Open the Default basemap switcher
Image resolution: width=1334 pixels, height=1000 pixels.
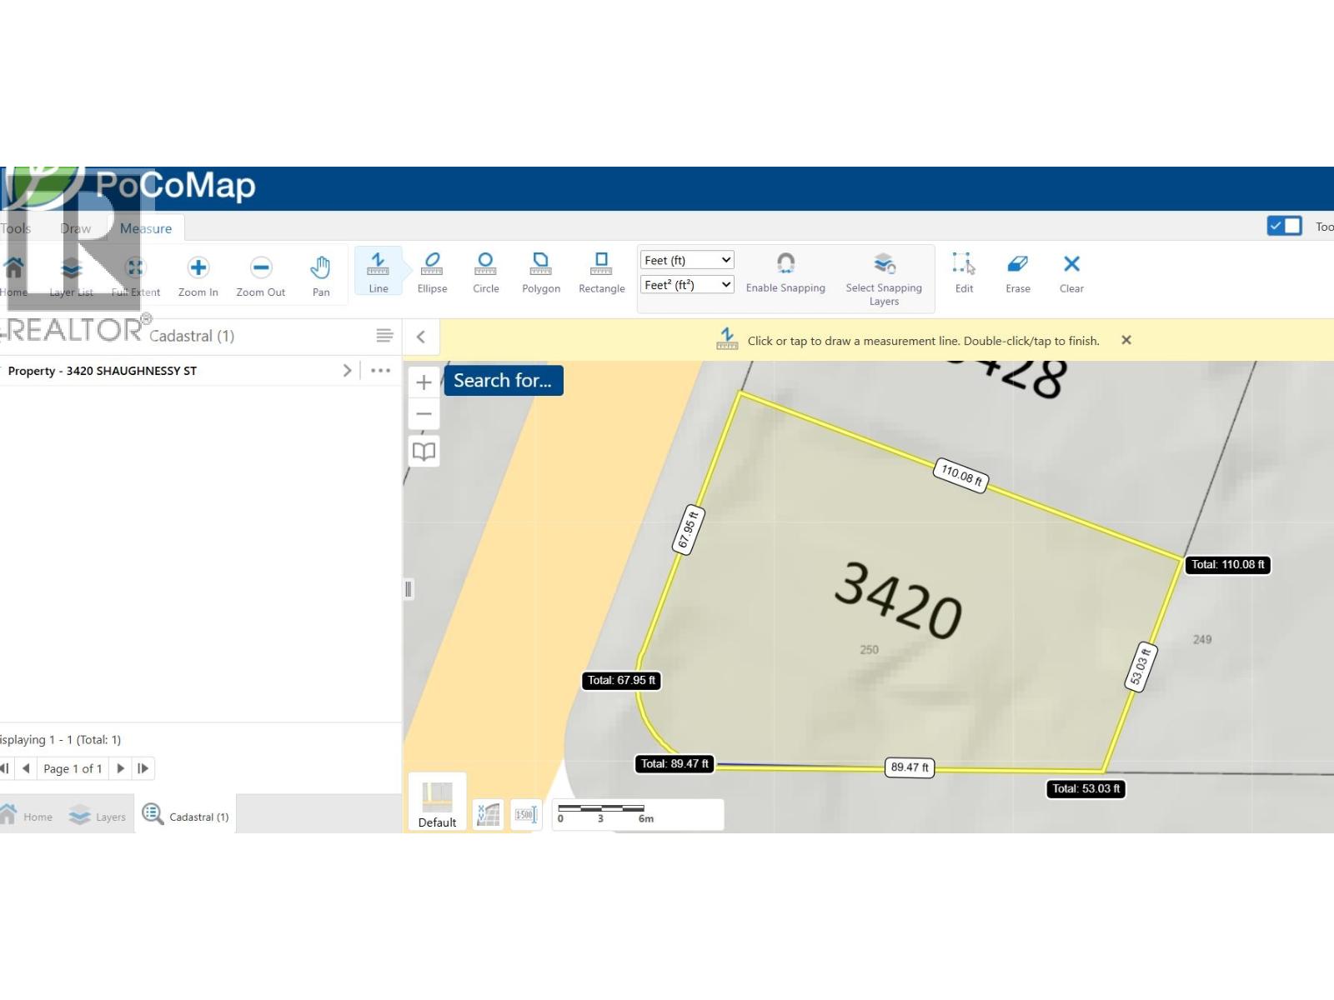tap(437, 803)
